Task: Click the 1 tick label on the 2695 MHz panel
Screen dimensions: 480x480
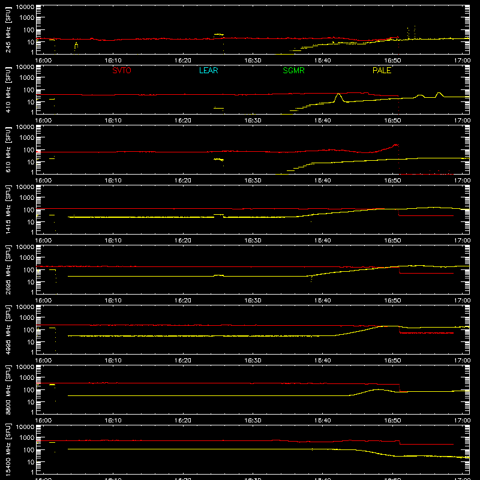Action: [32, 292]
